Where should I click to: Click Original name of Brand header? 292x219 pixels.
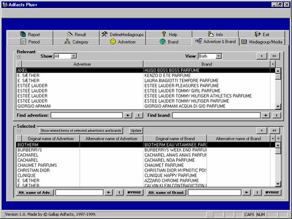coord(175,139)
